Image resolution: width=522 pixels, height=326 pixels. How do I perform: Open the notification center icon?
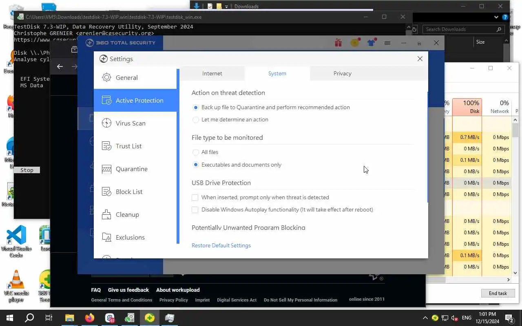tap(509, 318)
